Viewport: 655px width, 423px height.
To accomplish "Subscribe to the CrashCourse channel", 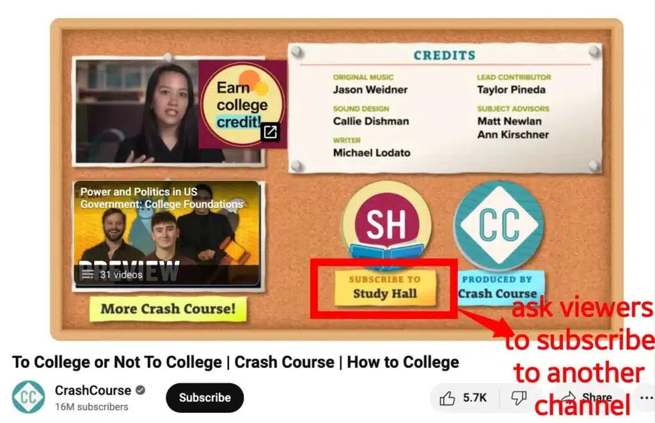I will [205, 397].
